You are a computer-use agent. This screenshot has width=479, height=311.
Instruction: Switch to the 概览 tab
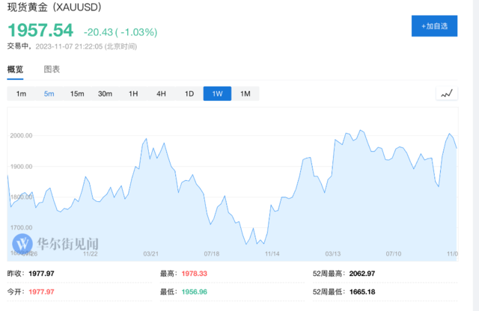(x=15, y=70)
